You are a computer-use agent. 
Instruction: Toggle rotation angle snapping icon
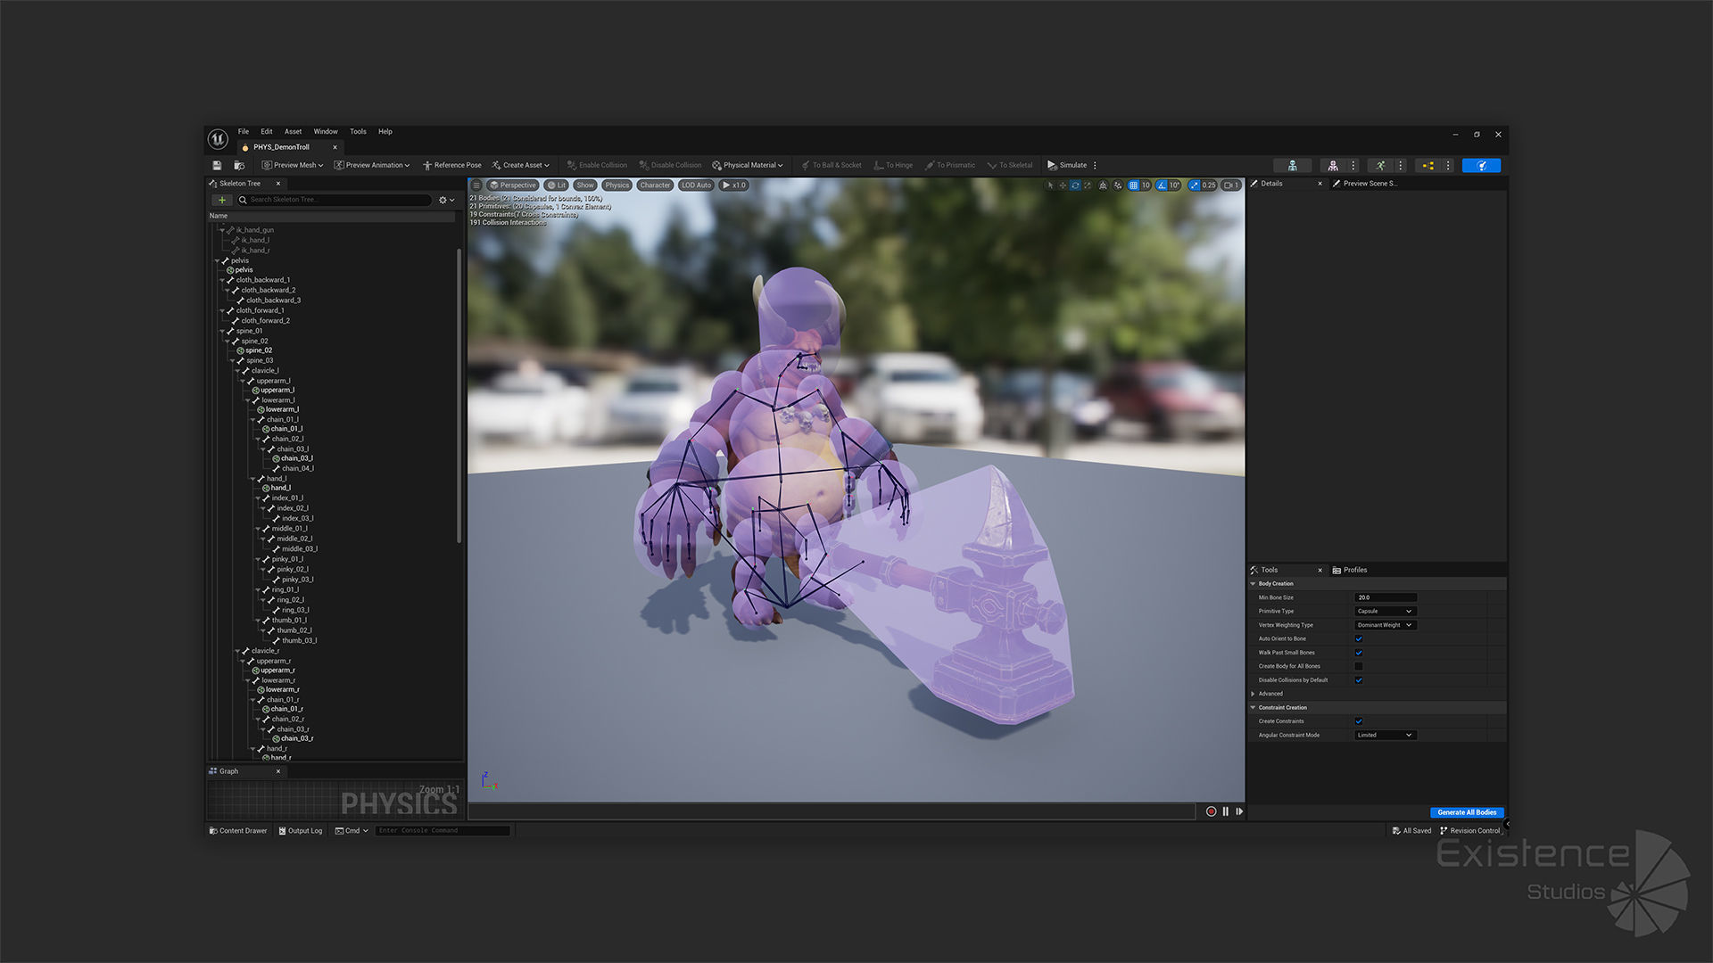(x=1162, y=185)
